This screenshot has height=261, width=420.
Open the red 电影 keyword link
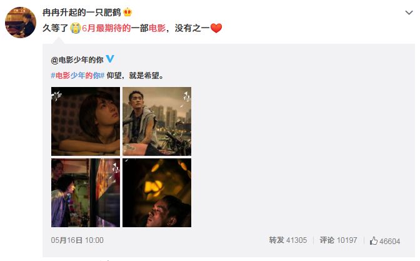pos(157,28)
